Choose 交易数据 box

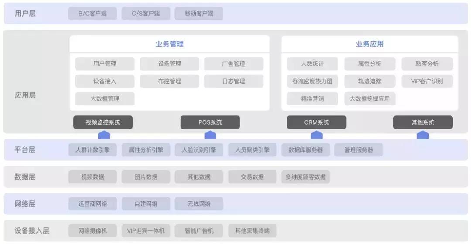(x=253, y=177)
